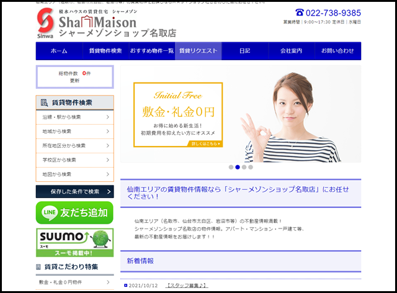Image resolution: width=397 pixels, height=293 pixels.
Task: Click the 沿線・駅から検索 link text
Action: click(x=61, y=117)
